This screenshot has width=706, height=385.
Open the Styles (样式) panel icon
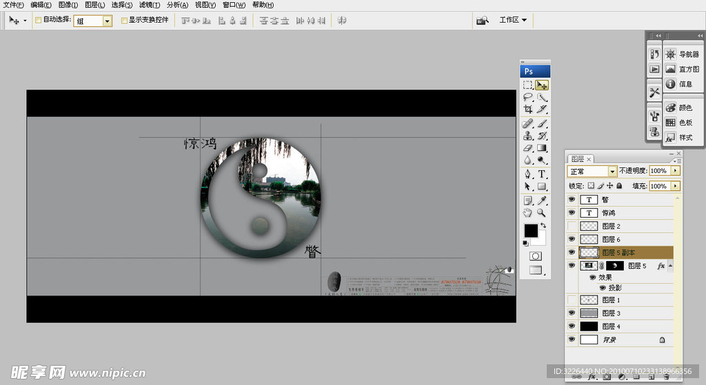670,137
